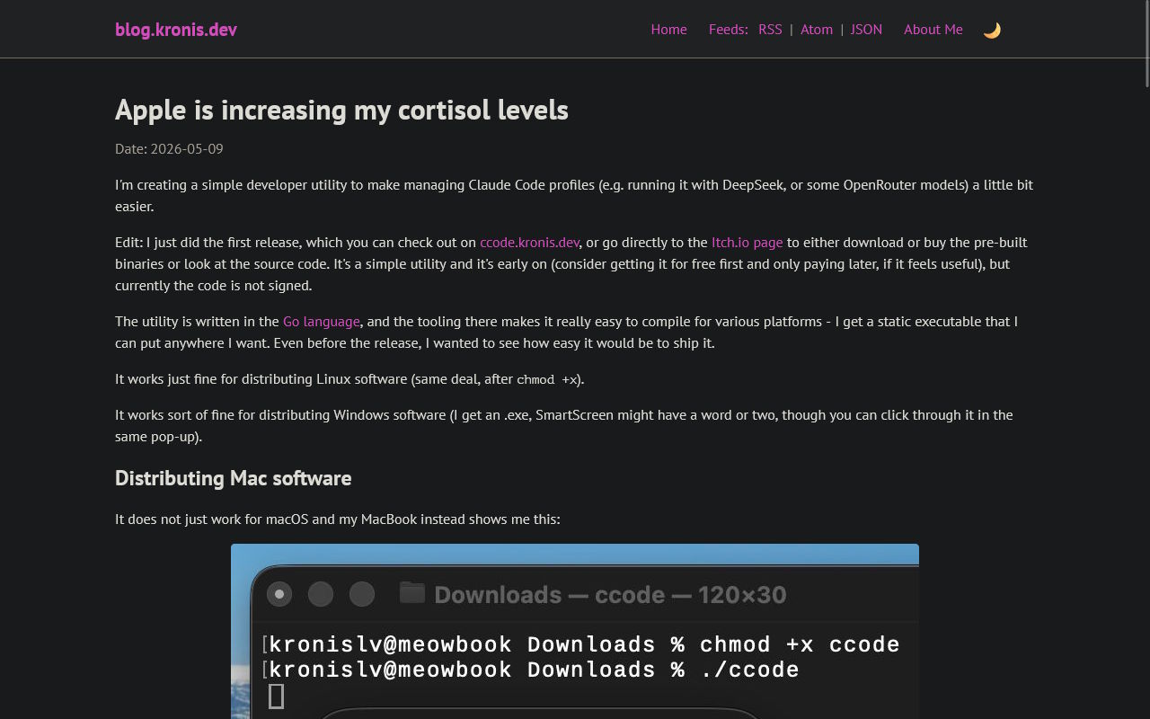
Task: Toggle dark mode with the moon icon
Action: (992, 30)
